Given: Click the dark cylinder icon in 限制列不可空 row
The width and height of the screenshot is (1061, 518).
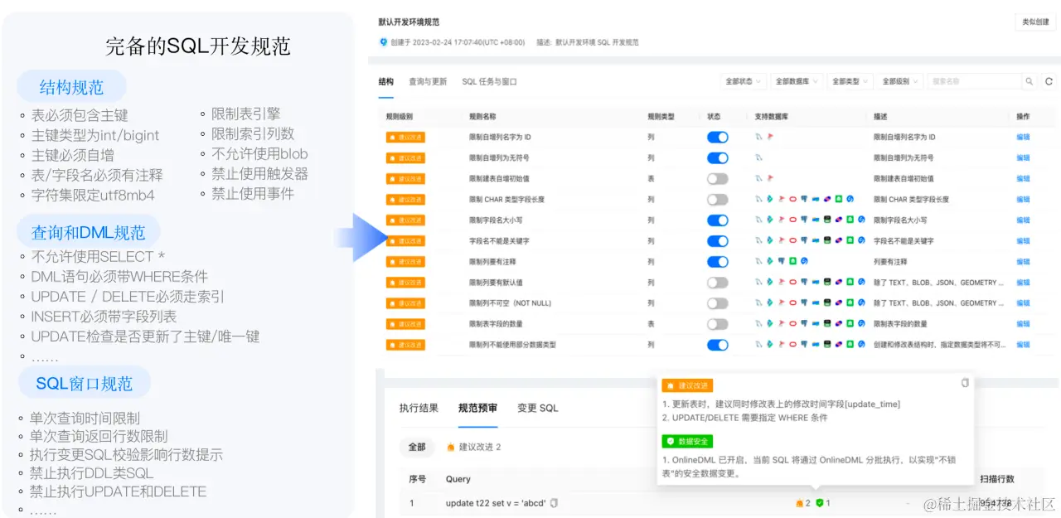Looking at the screenshot, I should tap(827, 303).
